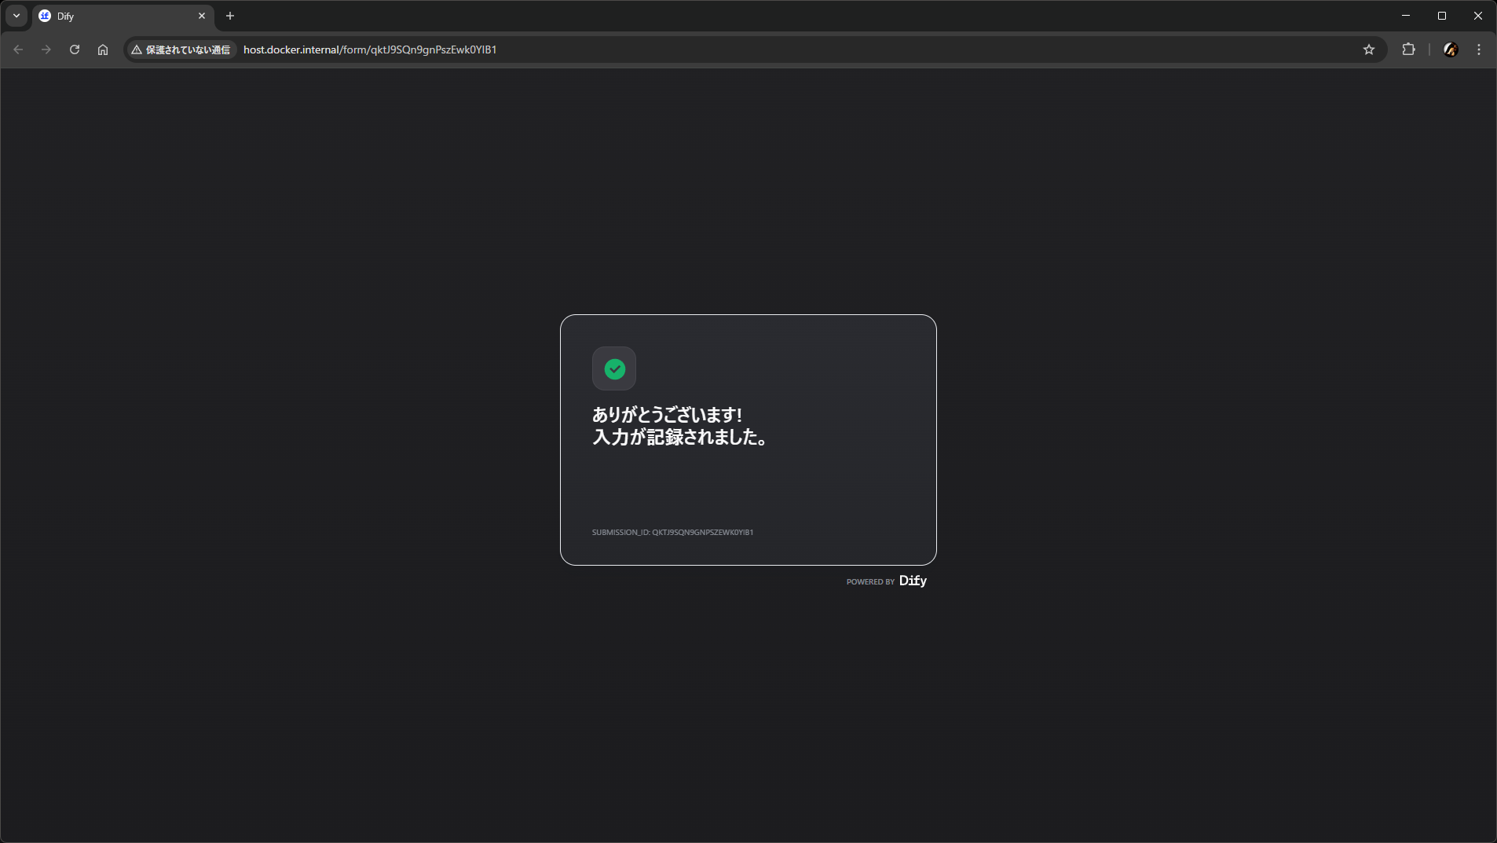Viewport: 1497px width, 843px height.
Task: Click the Dify logo in Powered By footer
Action: click(x=913, y=581)
